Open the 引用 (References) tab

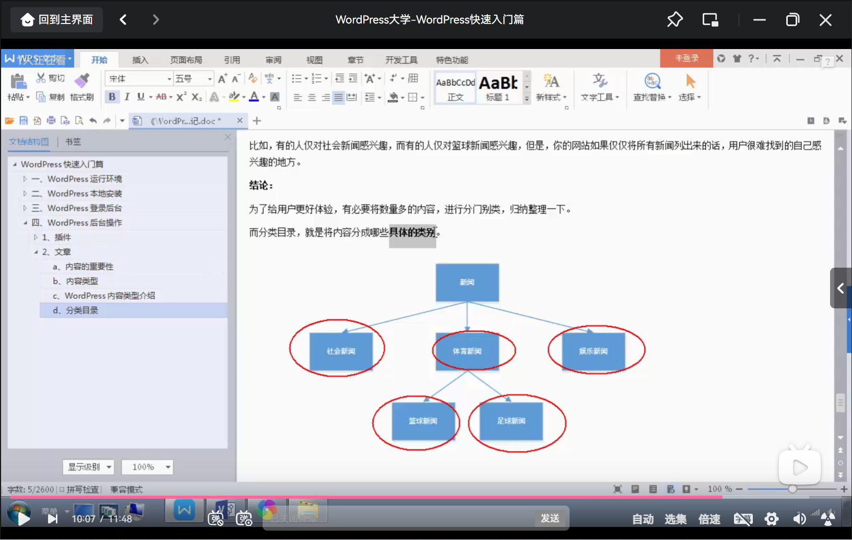[232, 60]
